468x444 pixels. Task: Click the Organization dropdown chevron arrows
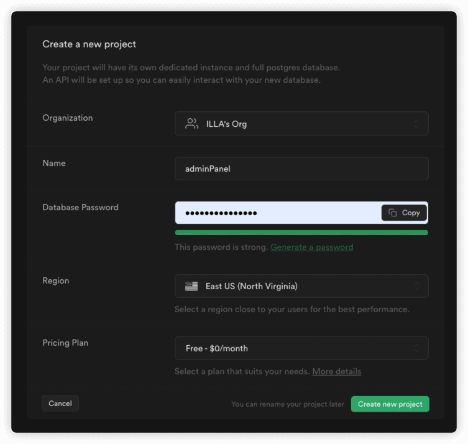coord(416,124)
